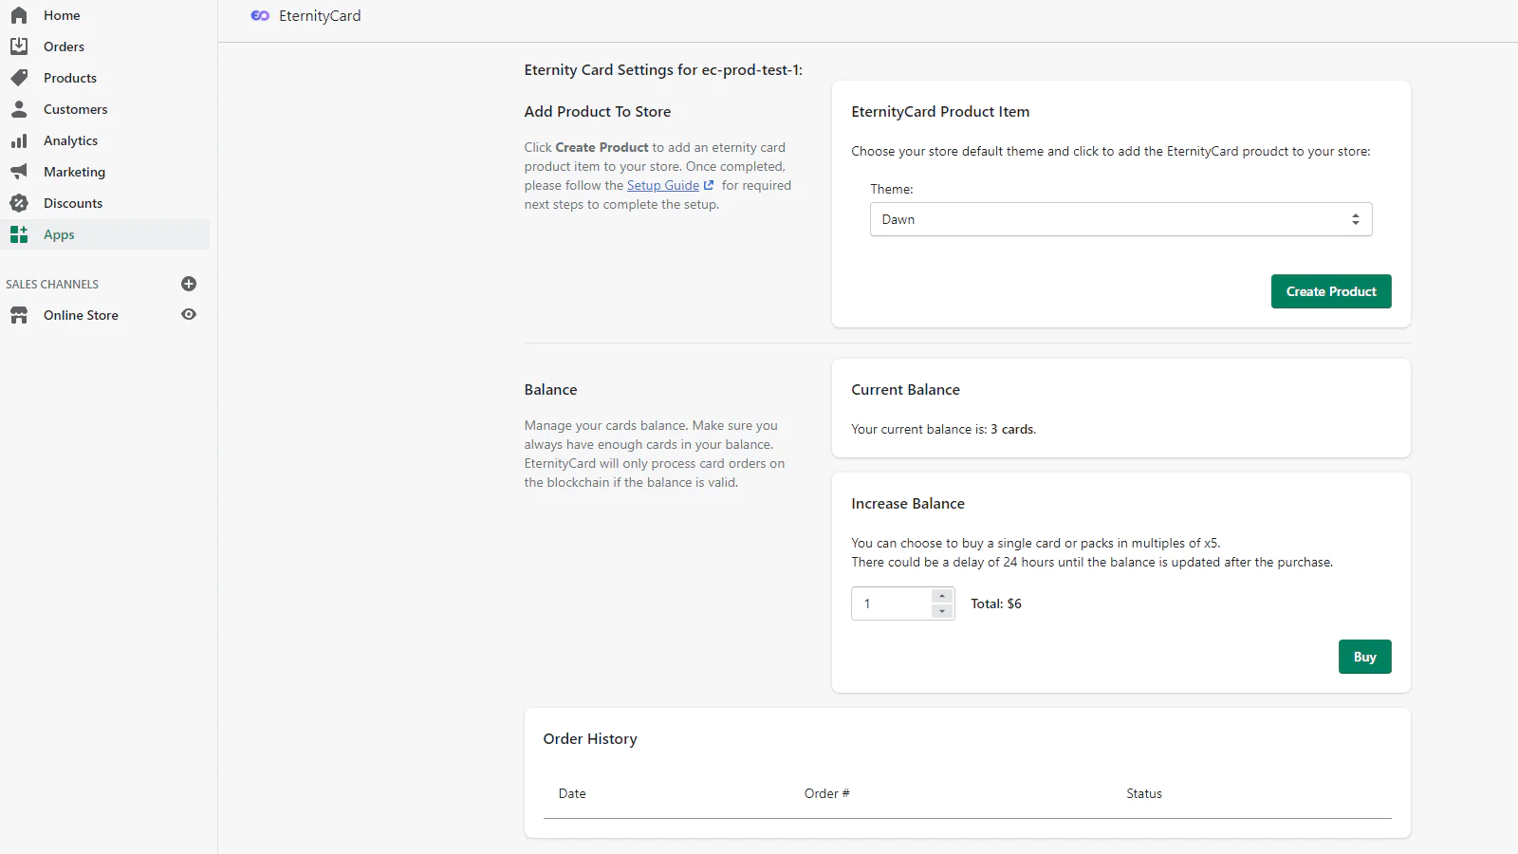
Task: Open the Setup Guide link
Action: (x=662, y=185)
